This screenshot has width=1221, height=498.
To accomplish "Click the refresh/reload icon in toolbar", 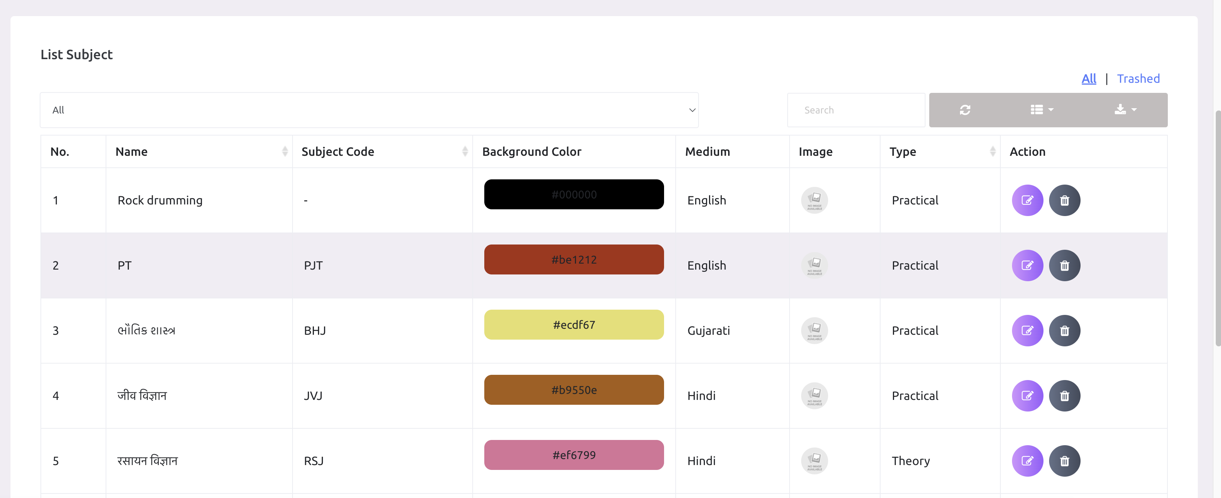I will tap(965, 109).
